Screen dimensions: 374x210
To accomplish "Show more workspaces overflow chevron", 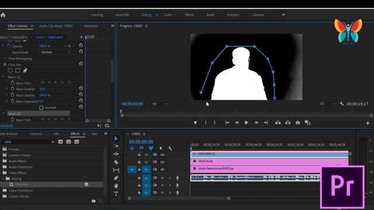I will point(283,15).
